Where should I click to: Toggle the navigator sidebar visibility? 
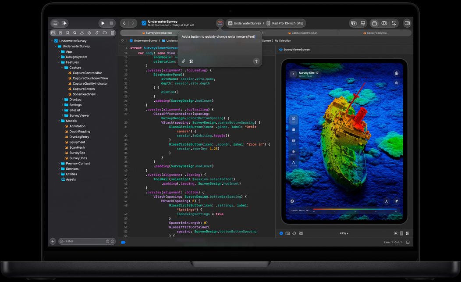click(x=55, y=23)
